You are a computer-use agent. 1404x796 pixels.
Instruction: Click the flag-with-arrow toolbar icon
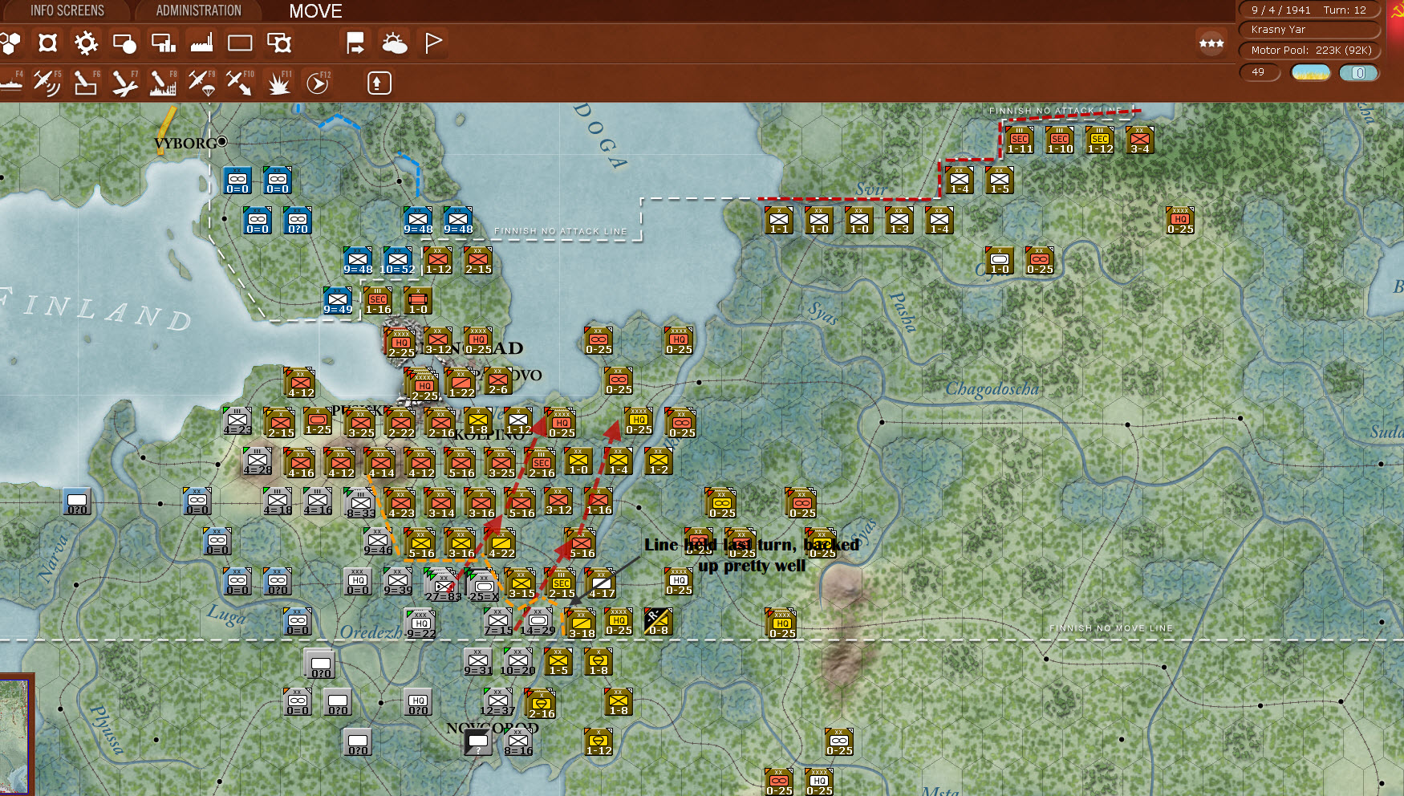click(355, 43)
